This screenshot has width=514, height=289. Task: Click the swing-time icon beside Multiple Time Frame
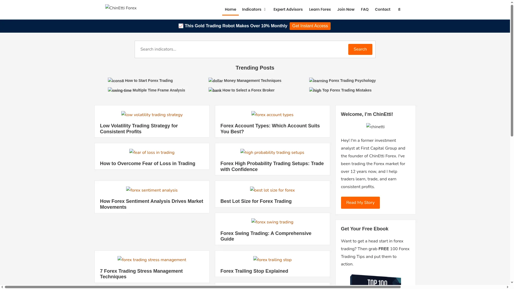click(120, 90)
